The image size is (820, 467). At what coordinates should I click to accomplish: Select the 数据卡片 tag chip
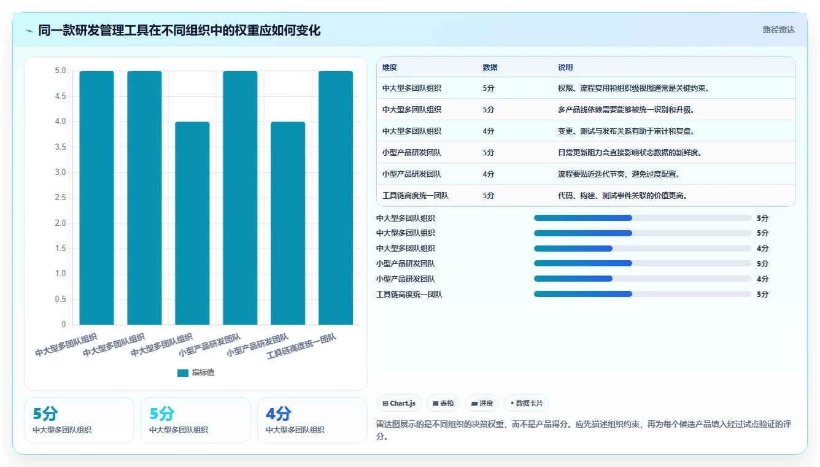[x=527, y=403]
